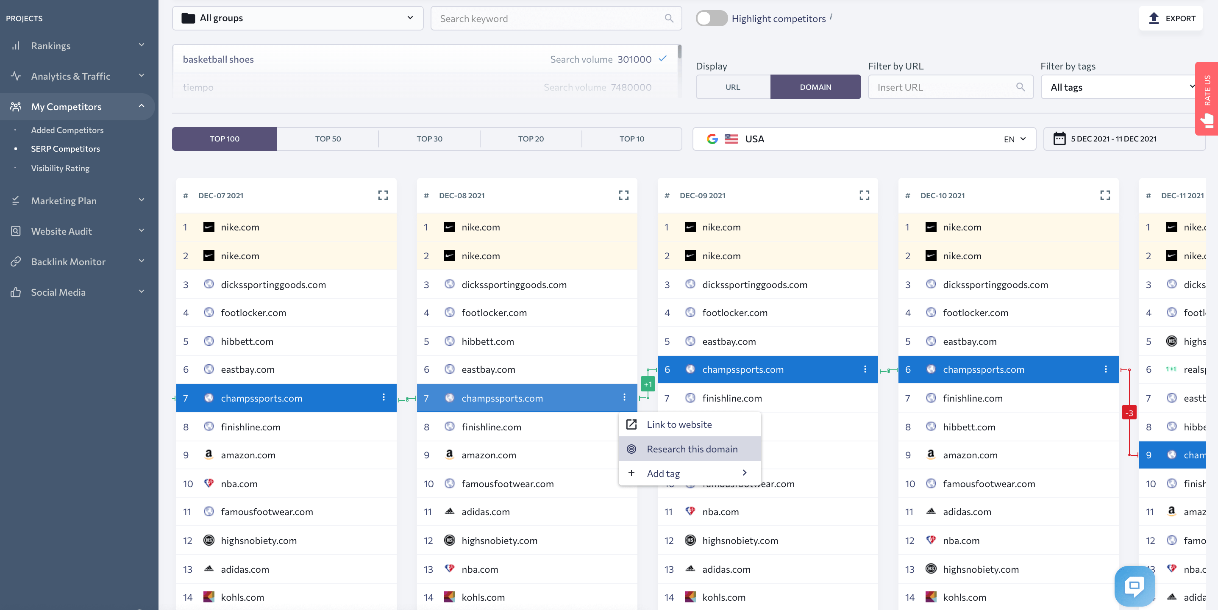The height and width of the screenshot is (610, 1218).
Task: Expand the Analytics & Traffic chevron
Action: (x=142, y=75)
